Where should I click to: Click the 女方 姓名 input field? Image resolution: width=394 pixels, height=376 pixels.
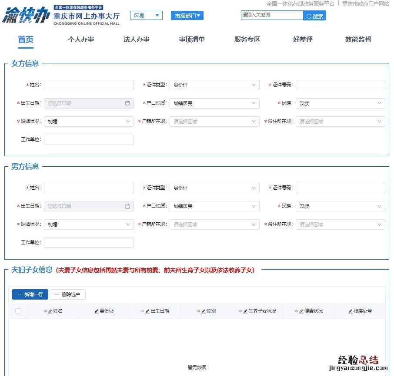(x=89, y=85)
